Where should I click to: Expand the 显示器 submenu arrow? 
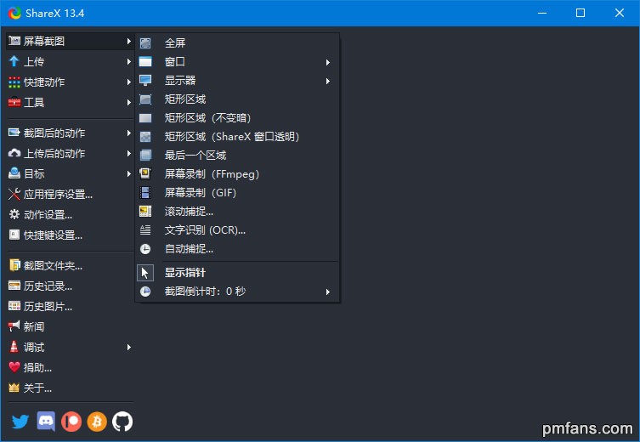pos(328,81)
